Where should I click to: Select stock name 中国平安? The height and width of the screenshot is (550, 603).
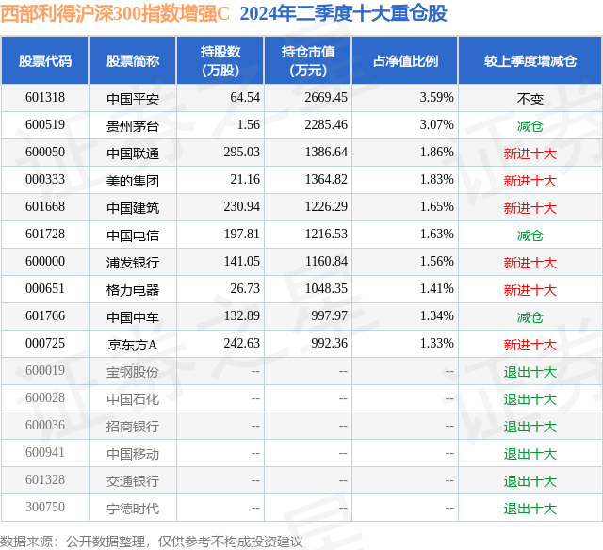[x=133, y=99]
